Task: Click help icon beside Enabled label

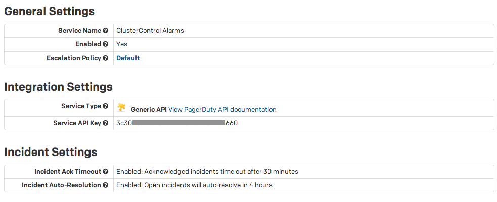Action: [x=105, y=44]
